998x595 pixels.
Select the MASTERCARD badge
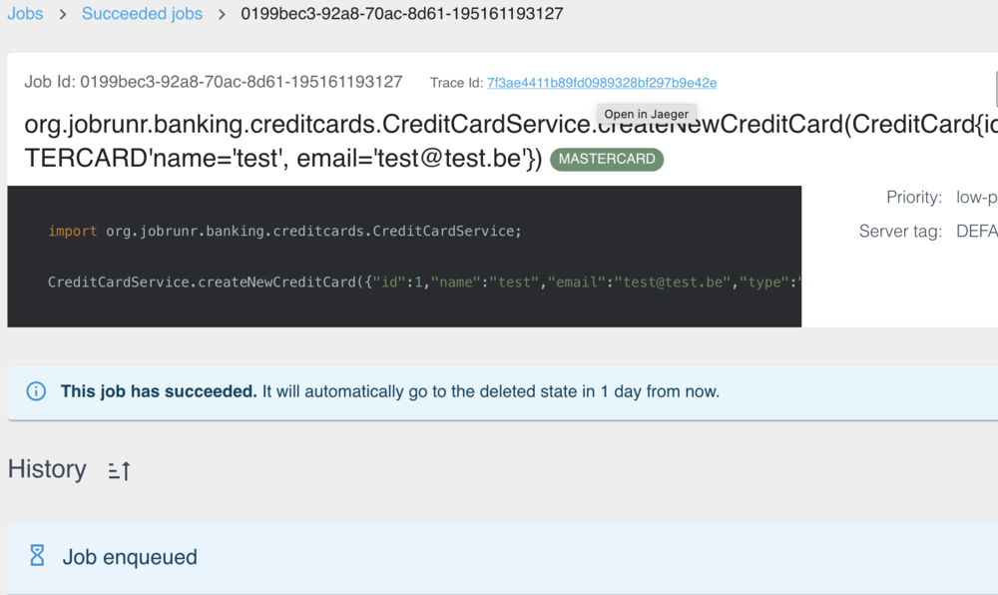[606, 160]
